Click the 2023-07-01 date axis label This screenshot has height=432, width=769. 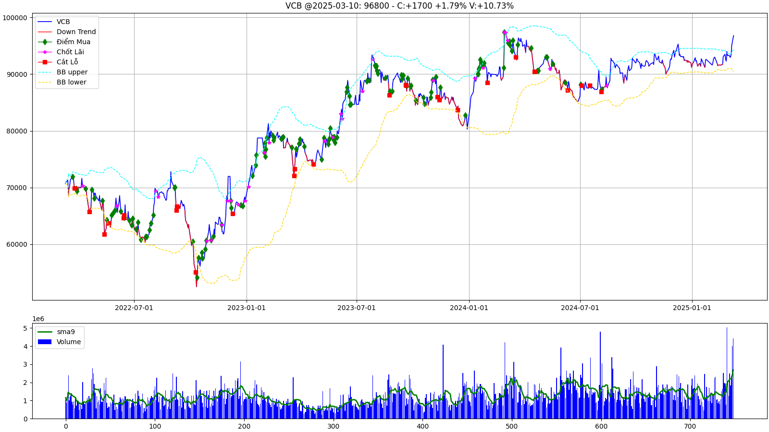pyautogui.click(x=357, y=308)
